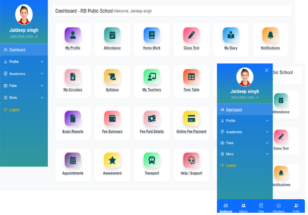Open the My Teachers icon
The width and height of the screenshot is (308, 215).
(152, 77)
